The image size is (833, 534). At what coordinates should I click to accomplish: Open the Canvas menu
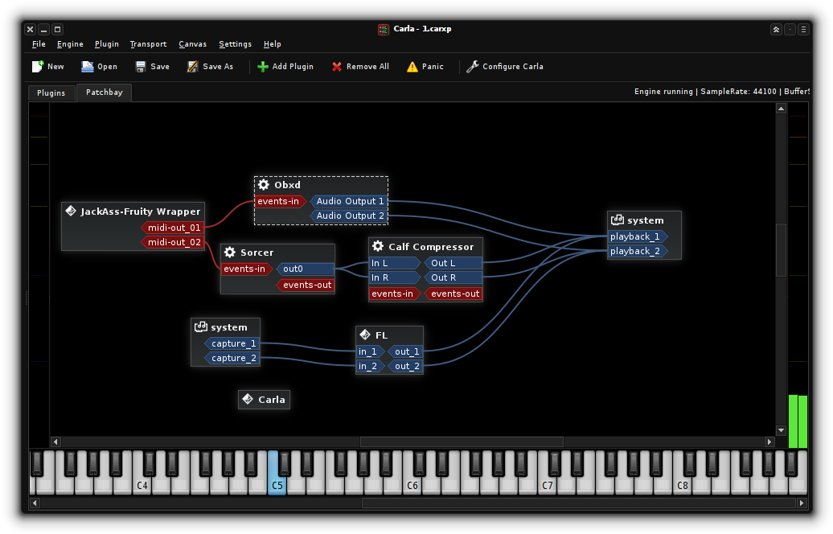[x=192, y=44]
